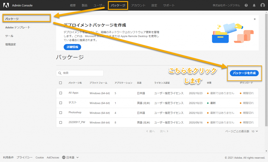Viewport: 268px width, 162px height.
Task: Click the 20200917_PW package name
Action: (x=77, y=122)
